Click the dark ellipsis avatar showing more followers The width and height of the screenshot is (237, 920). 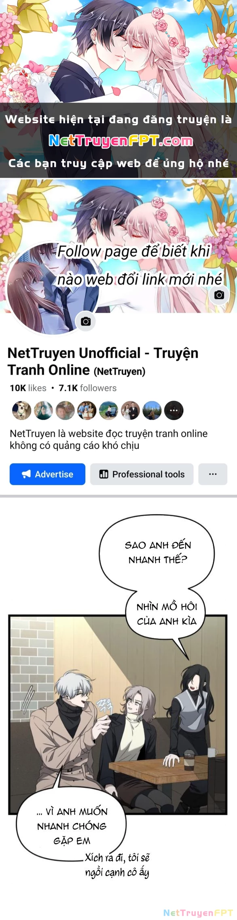pos(174,411)
